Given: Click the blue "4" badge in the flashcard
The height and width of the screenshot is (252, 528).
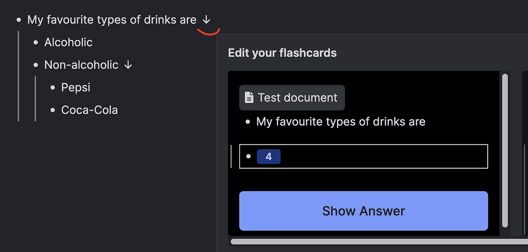Looking at the screenshot, I should [x=269, y=156].
